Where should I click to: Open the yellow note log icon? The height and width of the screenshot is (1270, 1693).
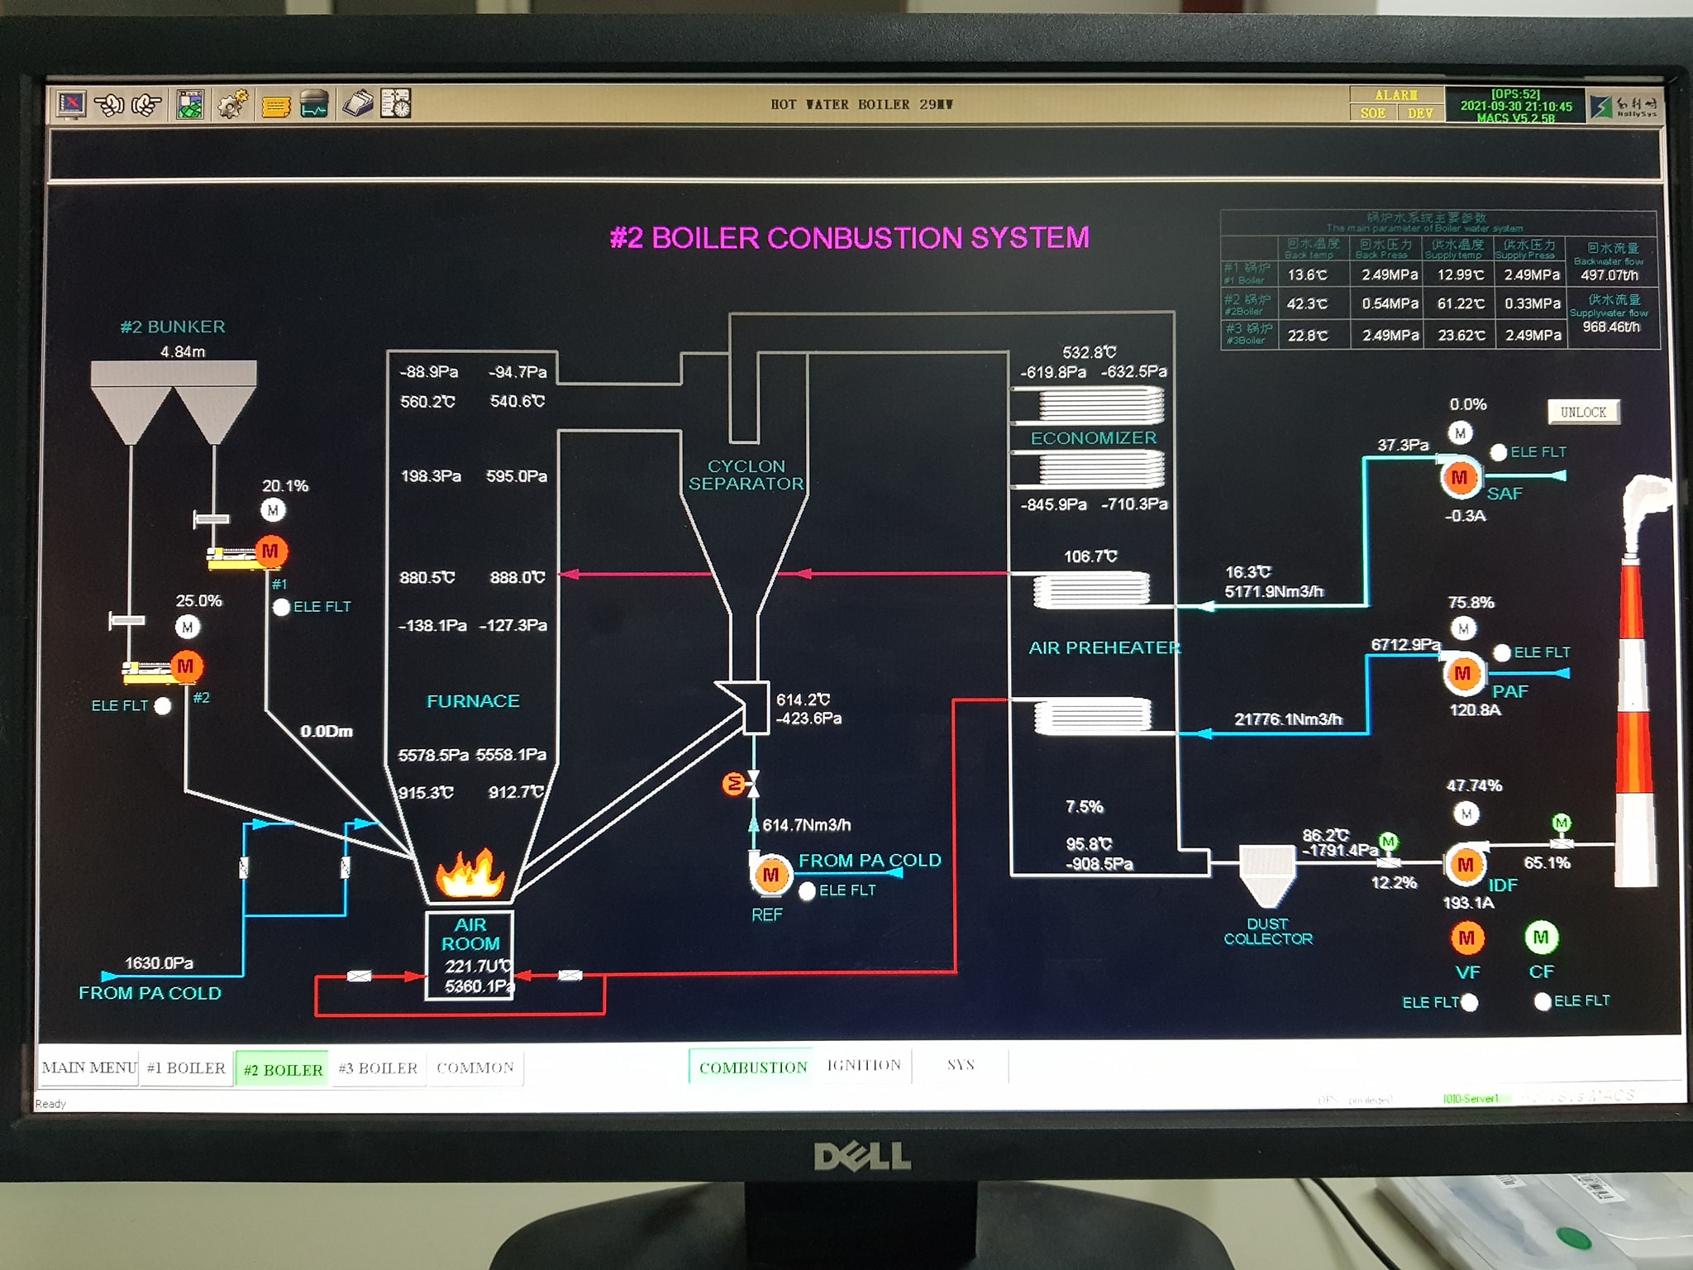pyautogui.click(x=276, y=106)
